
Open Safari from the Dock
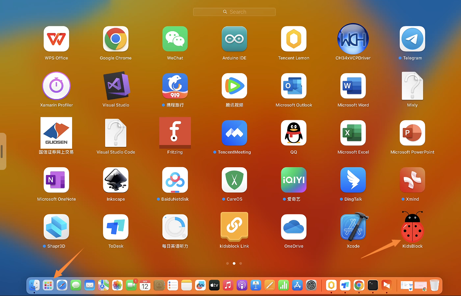(62, 285)
